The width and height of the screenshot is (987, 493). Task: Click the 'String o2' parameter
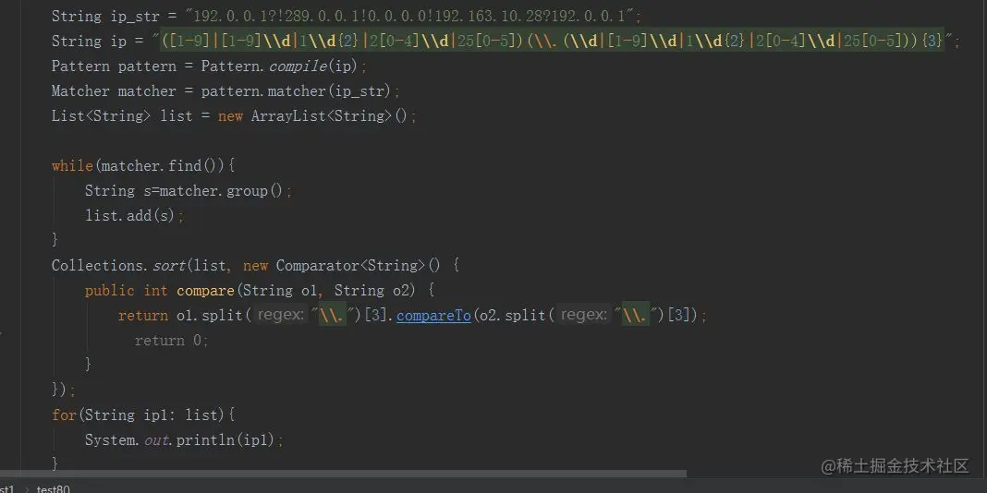click(372, 291)
